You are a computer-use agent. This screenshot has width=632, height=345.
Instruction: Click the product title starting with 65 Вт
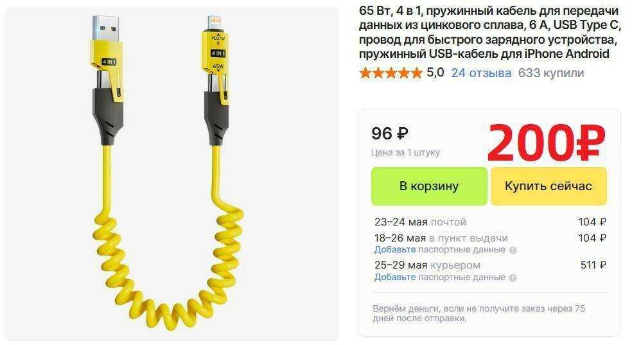click(x=489, y=32)
